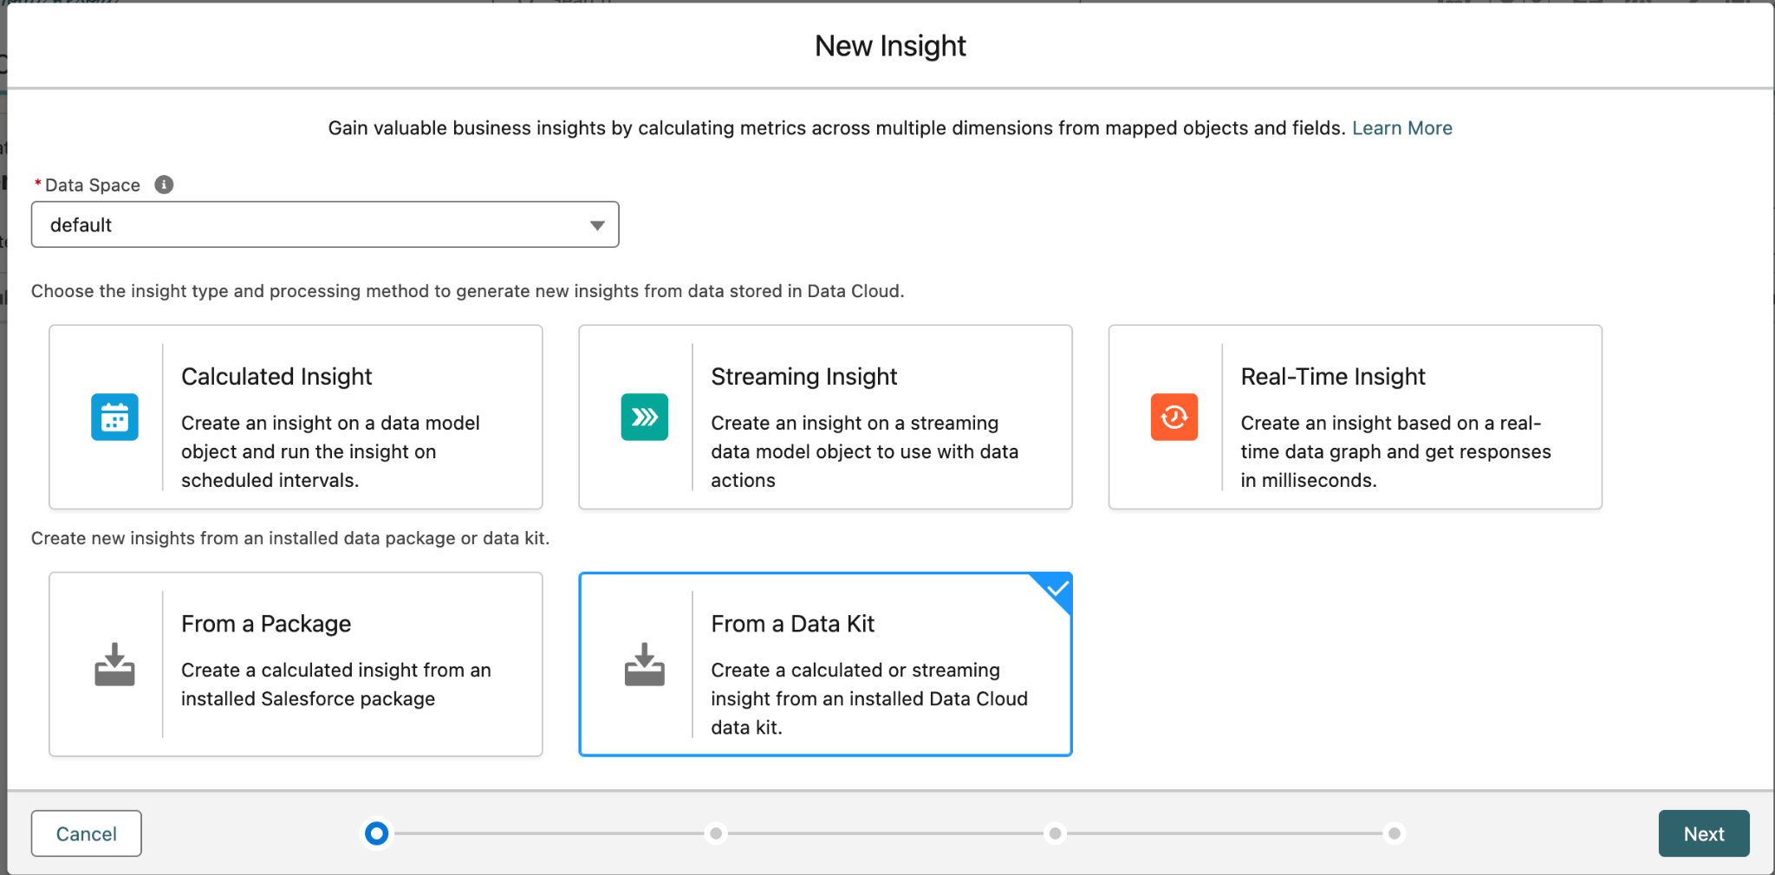Jump to the second progress step dot
Image resolution: width=1775 pixels, height=875 pixels.
click(716, 833)
